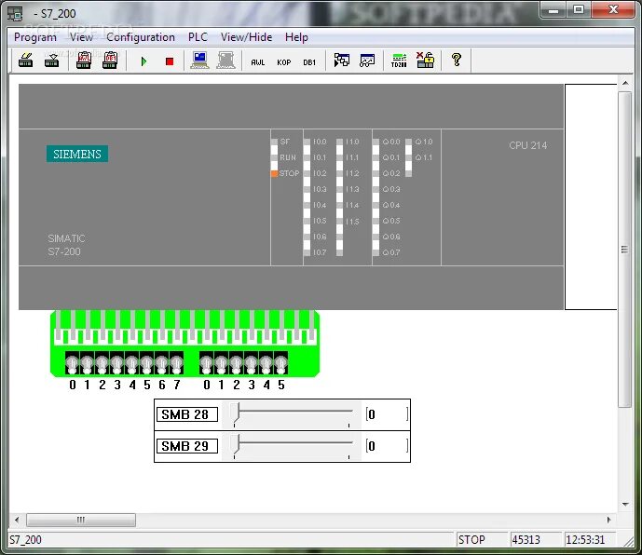Toggle switch 3 in the eight-switch group
642x555 pixels.
117,363
